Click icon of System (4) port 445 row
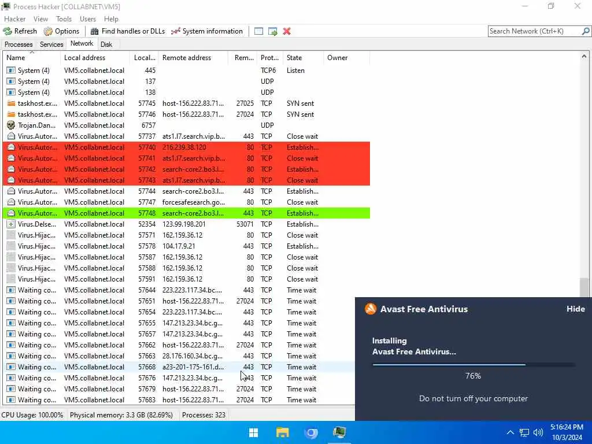The width and height of the screenshot is (592, 444). [x=12, y=71]
